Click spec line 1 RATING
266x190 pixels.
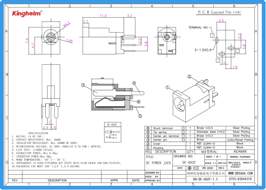(28, 136)
